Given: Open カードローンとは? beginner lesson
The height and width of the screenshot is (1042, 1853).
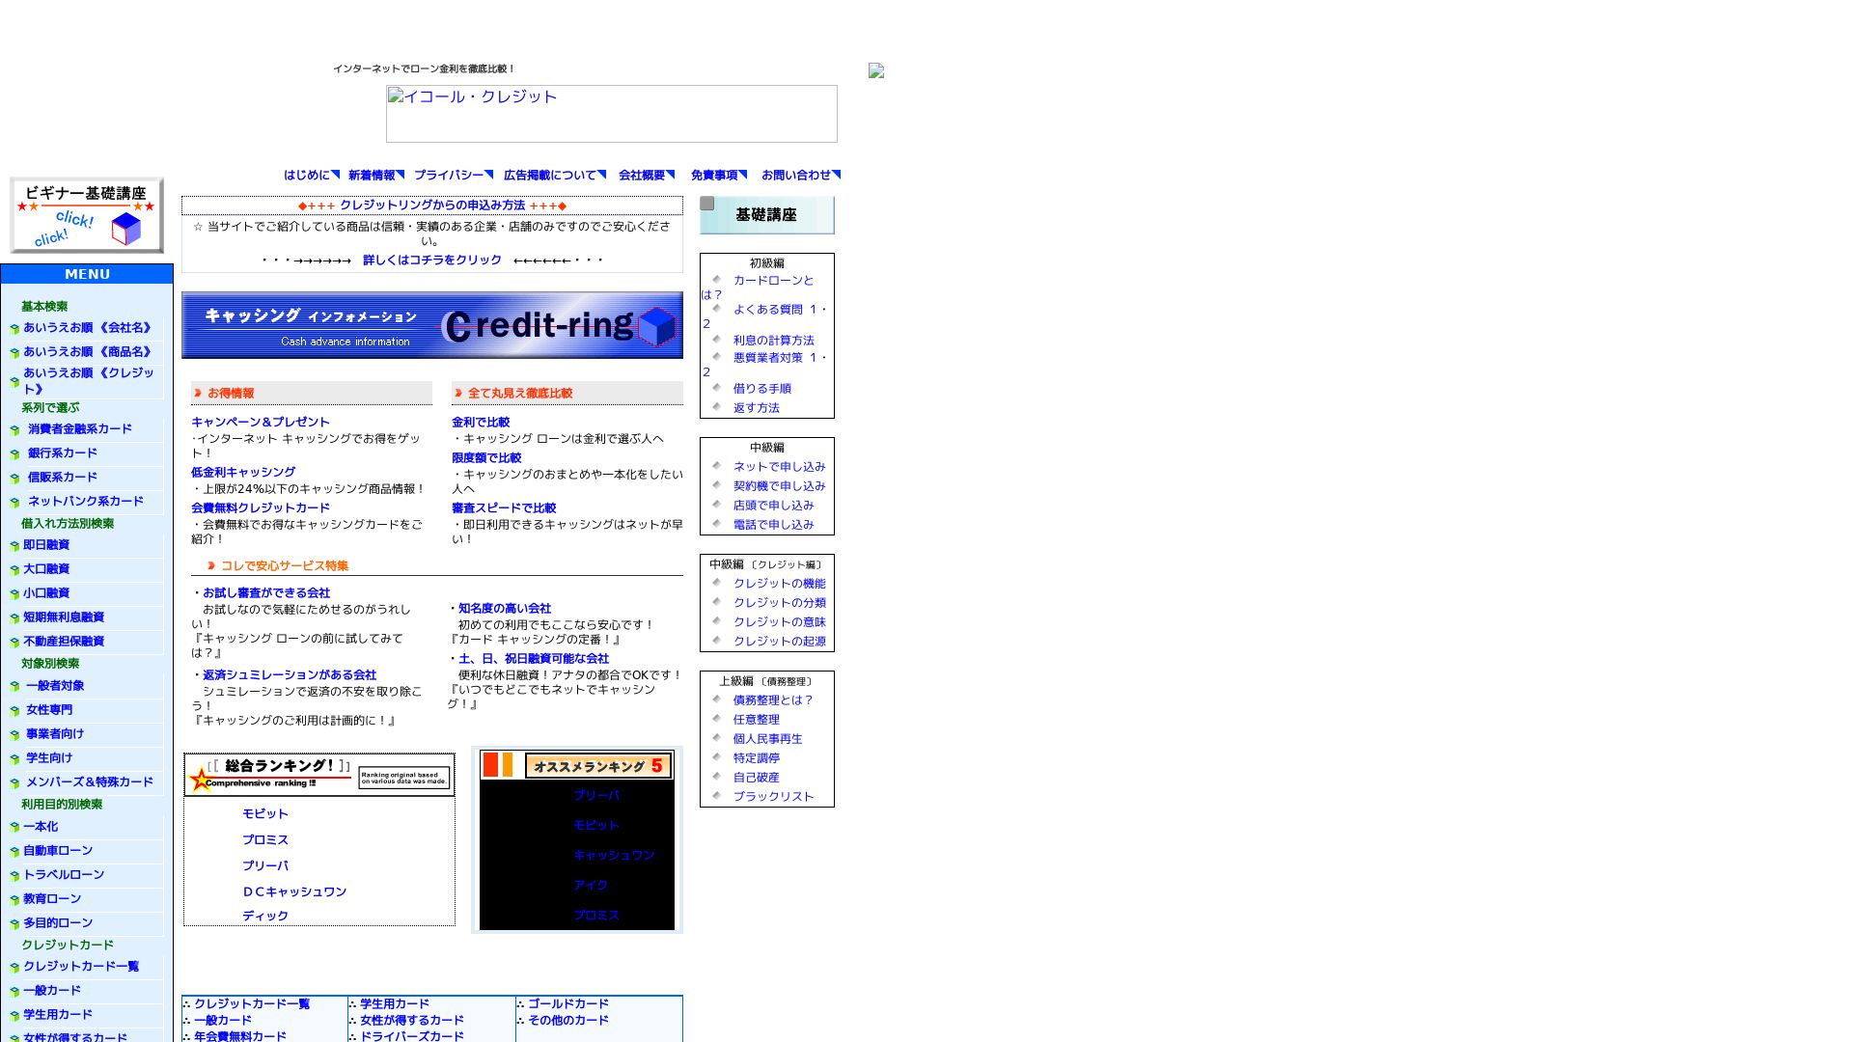Looking at the screenshot, I should [772, 281].
